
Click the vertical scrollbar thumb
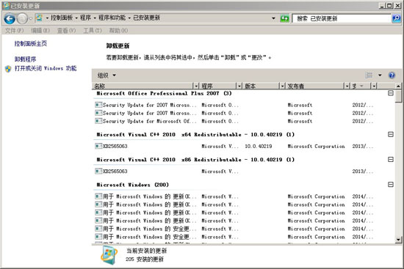point(398,97)
